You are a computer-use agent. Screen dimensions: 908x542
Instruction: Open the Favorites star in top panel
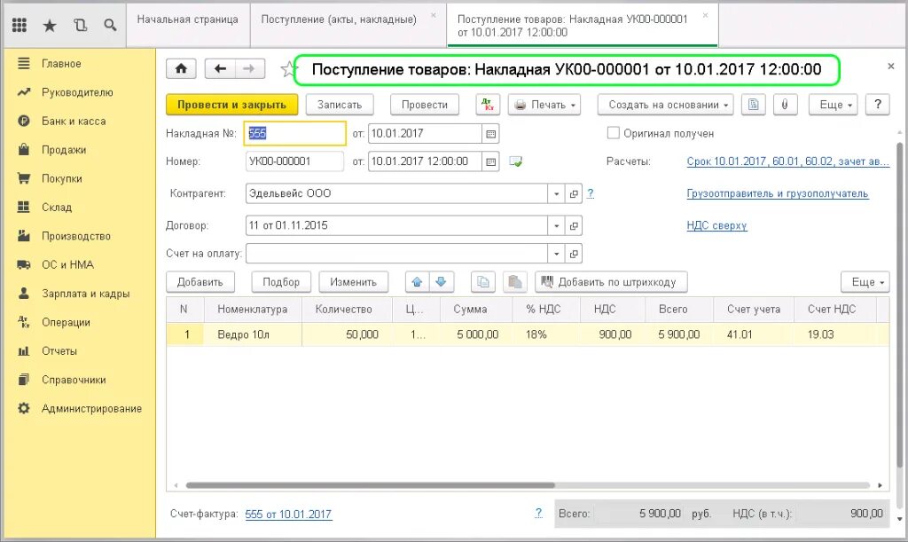pos(50,25)
